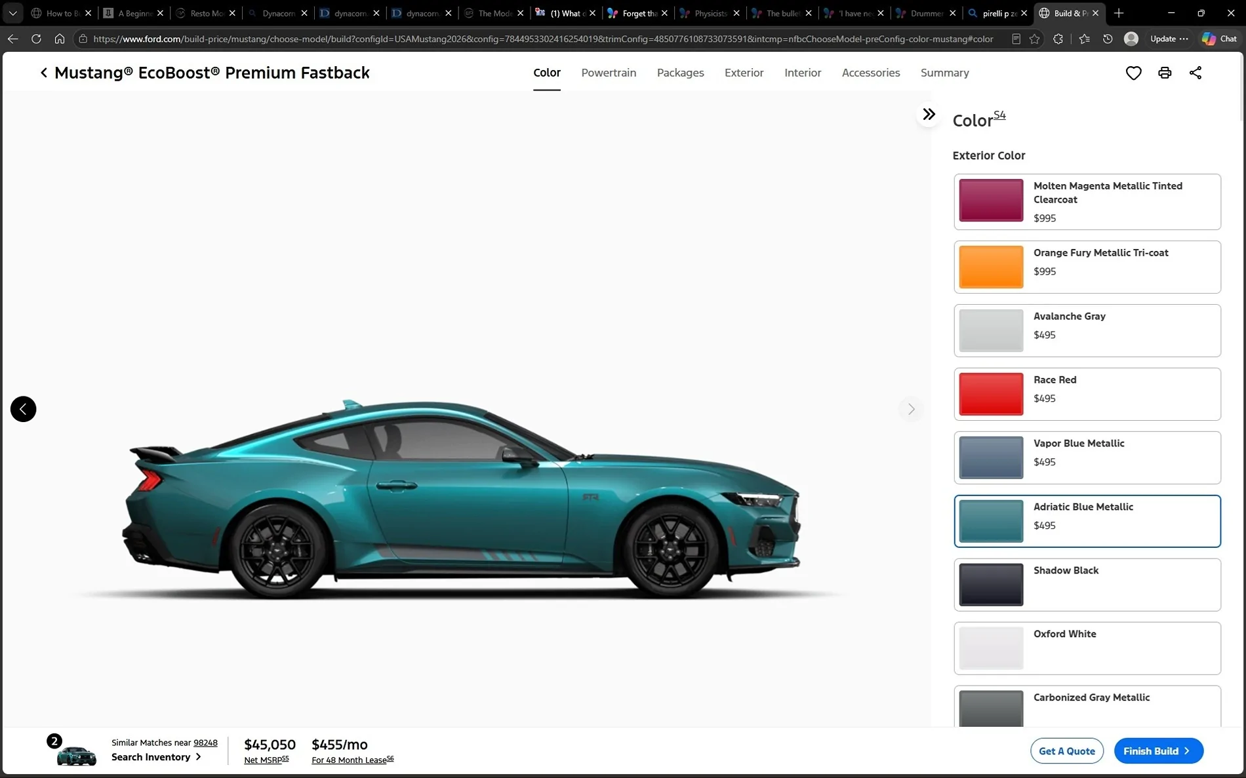Choose Avalanche Gray exterior color
Screen dimensions: 1246x778
tap(1087, 330)
